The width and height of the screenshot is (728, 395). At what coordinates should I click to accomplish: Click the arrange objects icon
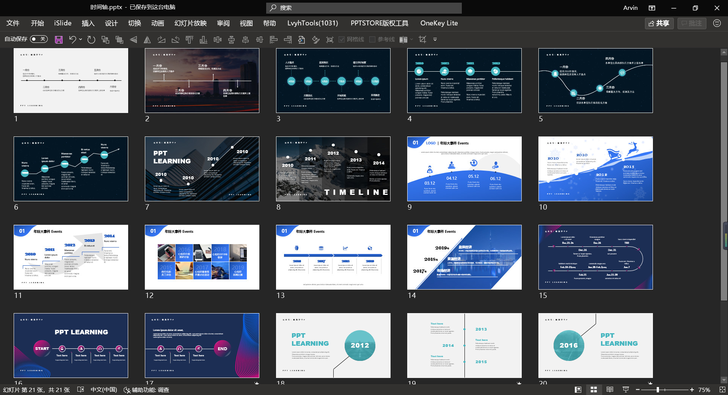click(105, 39)
